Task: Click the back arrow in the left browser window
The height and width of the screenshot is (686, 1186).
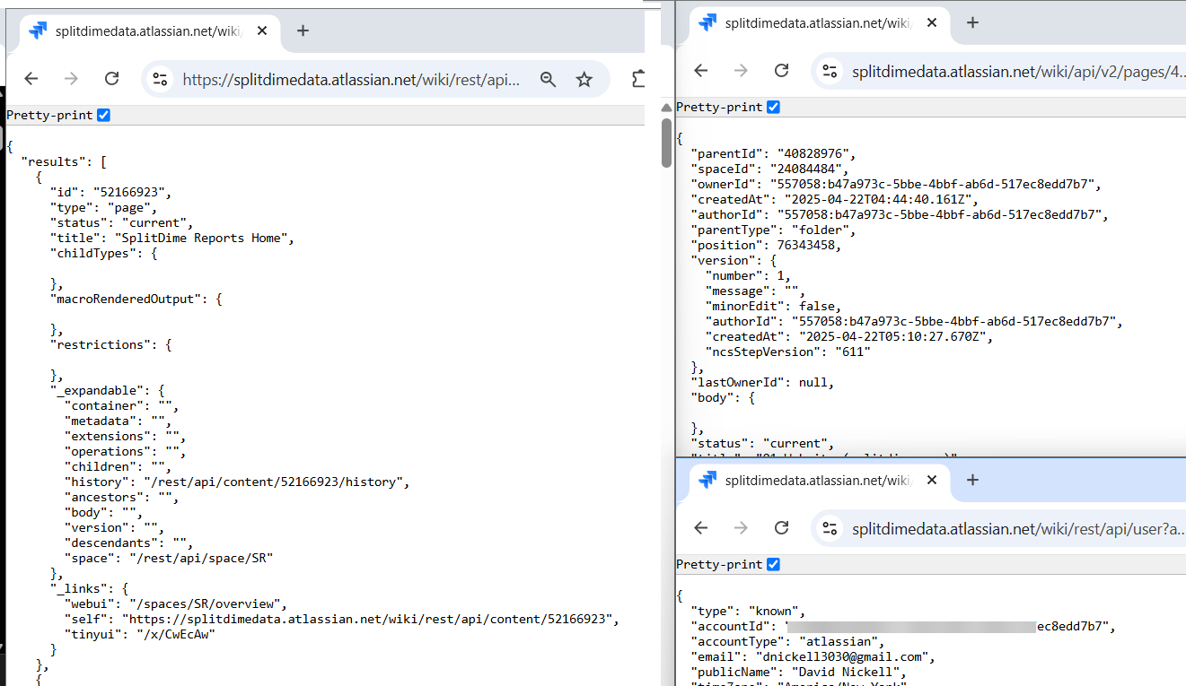Action: tap(31, 79)
